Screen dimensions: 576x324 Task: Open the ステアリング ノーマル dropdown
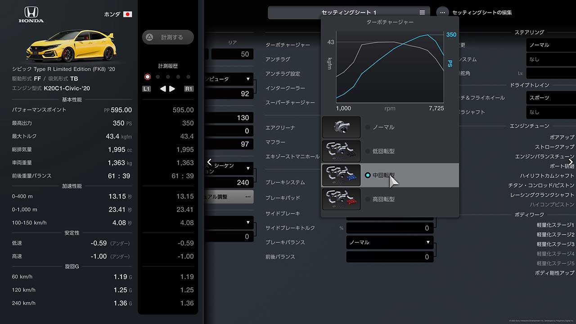pos(551,45)
